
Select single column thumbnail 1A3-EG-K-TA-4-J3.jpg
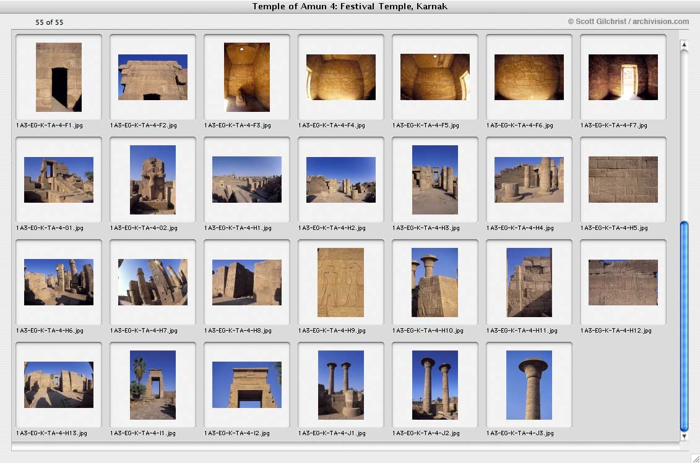click(529, 385)
